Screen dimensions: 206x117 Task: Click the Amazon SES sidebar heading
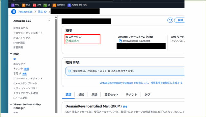tap(22, 21)
